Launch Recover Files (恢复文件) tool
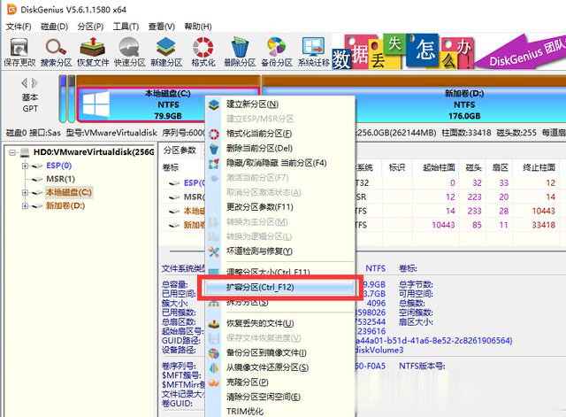The image size is (566, 417). click(x=93, y=52)
